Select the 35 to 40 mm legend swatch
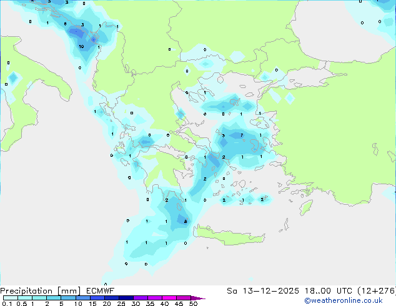This screenshot has width=396, height=306. coord(155,298)
